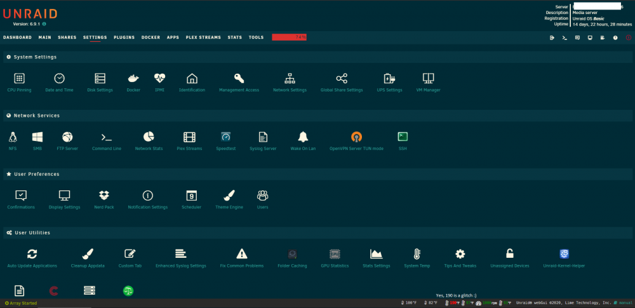Viewport: 635px width, 308px height.
Task: Open Custom Tab edit icon
Action: tap(130, 254)
